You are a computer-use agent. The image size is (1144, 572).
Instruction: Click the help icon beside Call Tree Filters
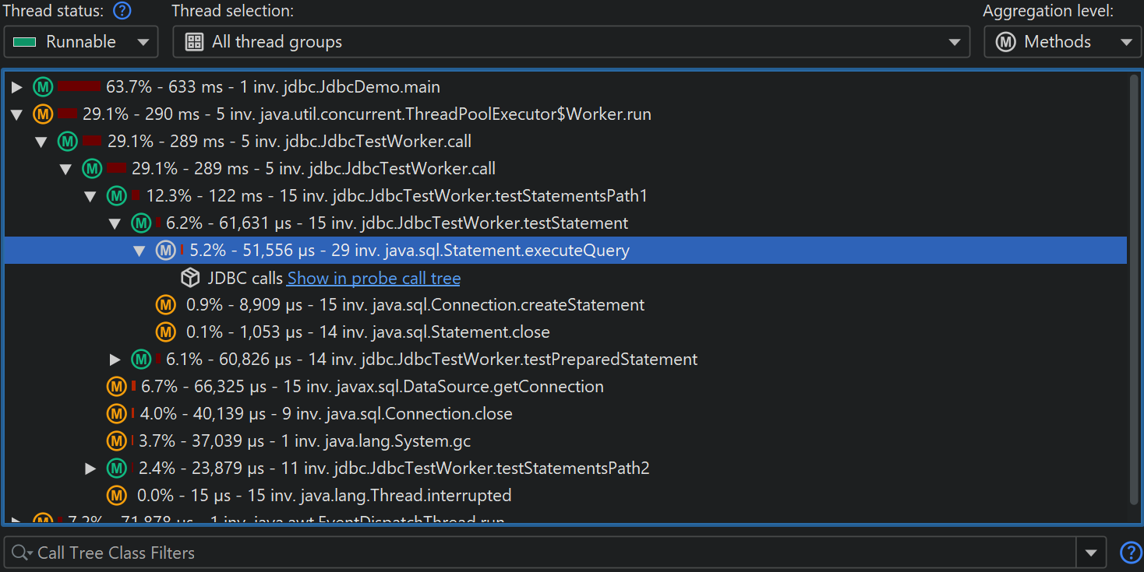coord(1130,553)
